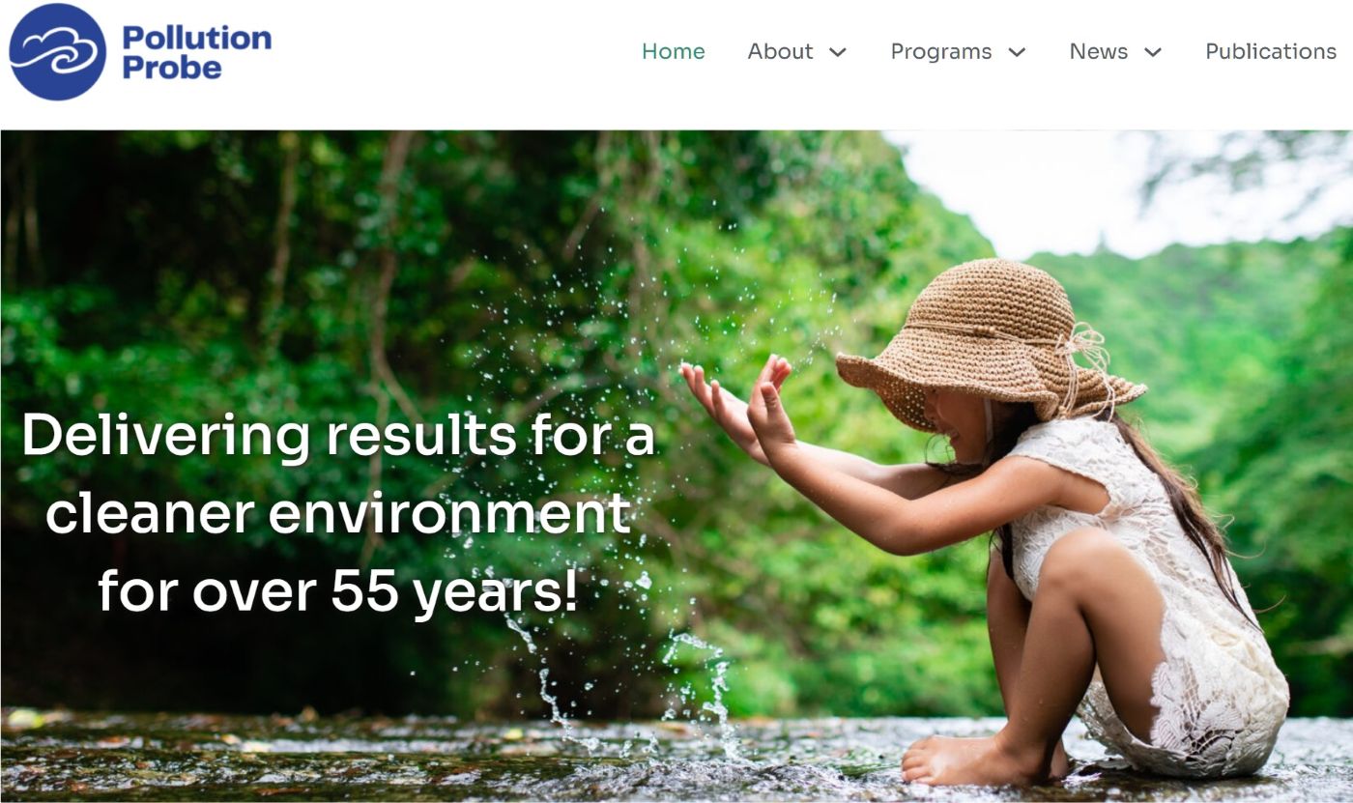The width and height of the screenshot is (1353, 803).
Task: Click the 'cleaner environment' headline line
Action: [338, 513]
